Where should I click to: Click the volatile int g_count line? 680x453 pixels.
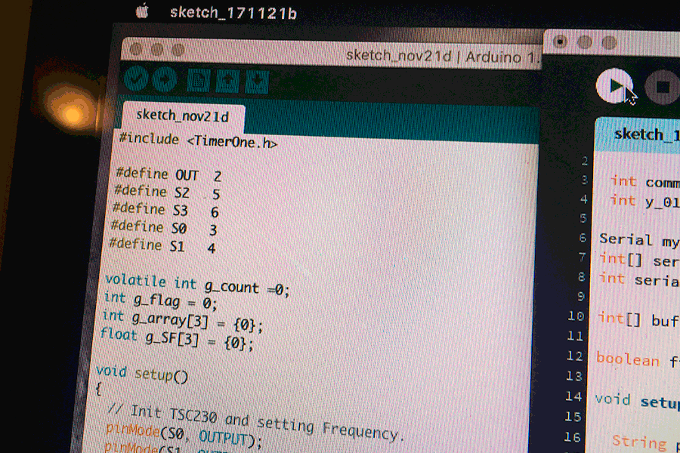[196, 285]
